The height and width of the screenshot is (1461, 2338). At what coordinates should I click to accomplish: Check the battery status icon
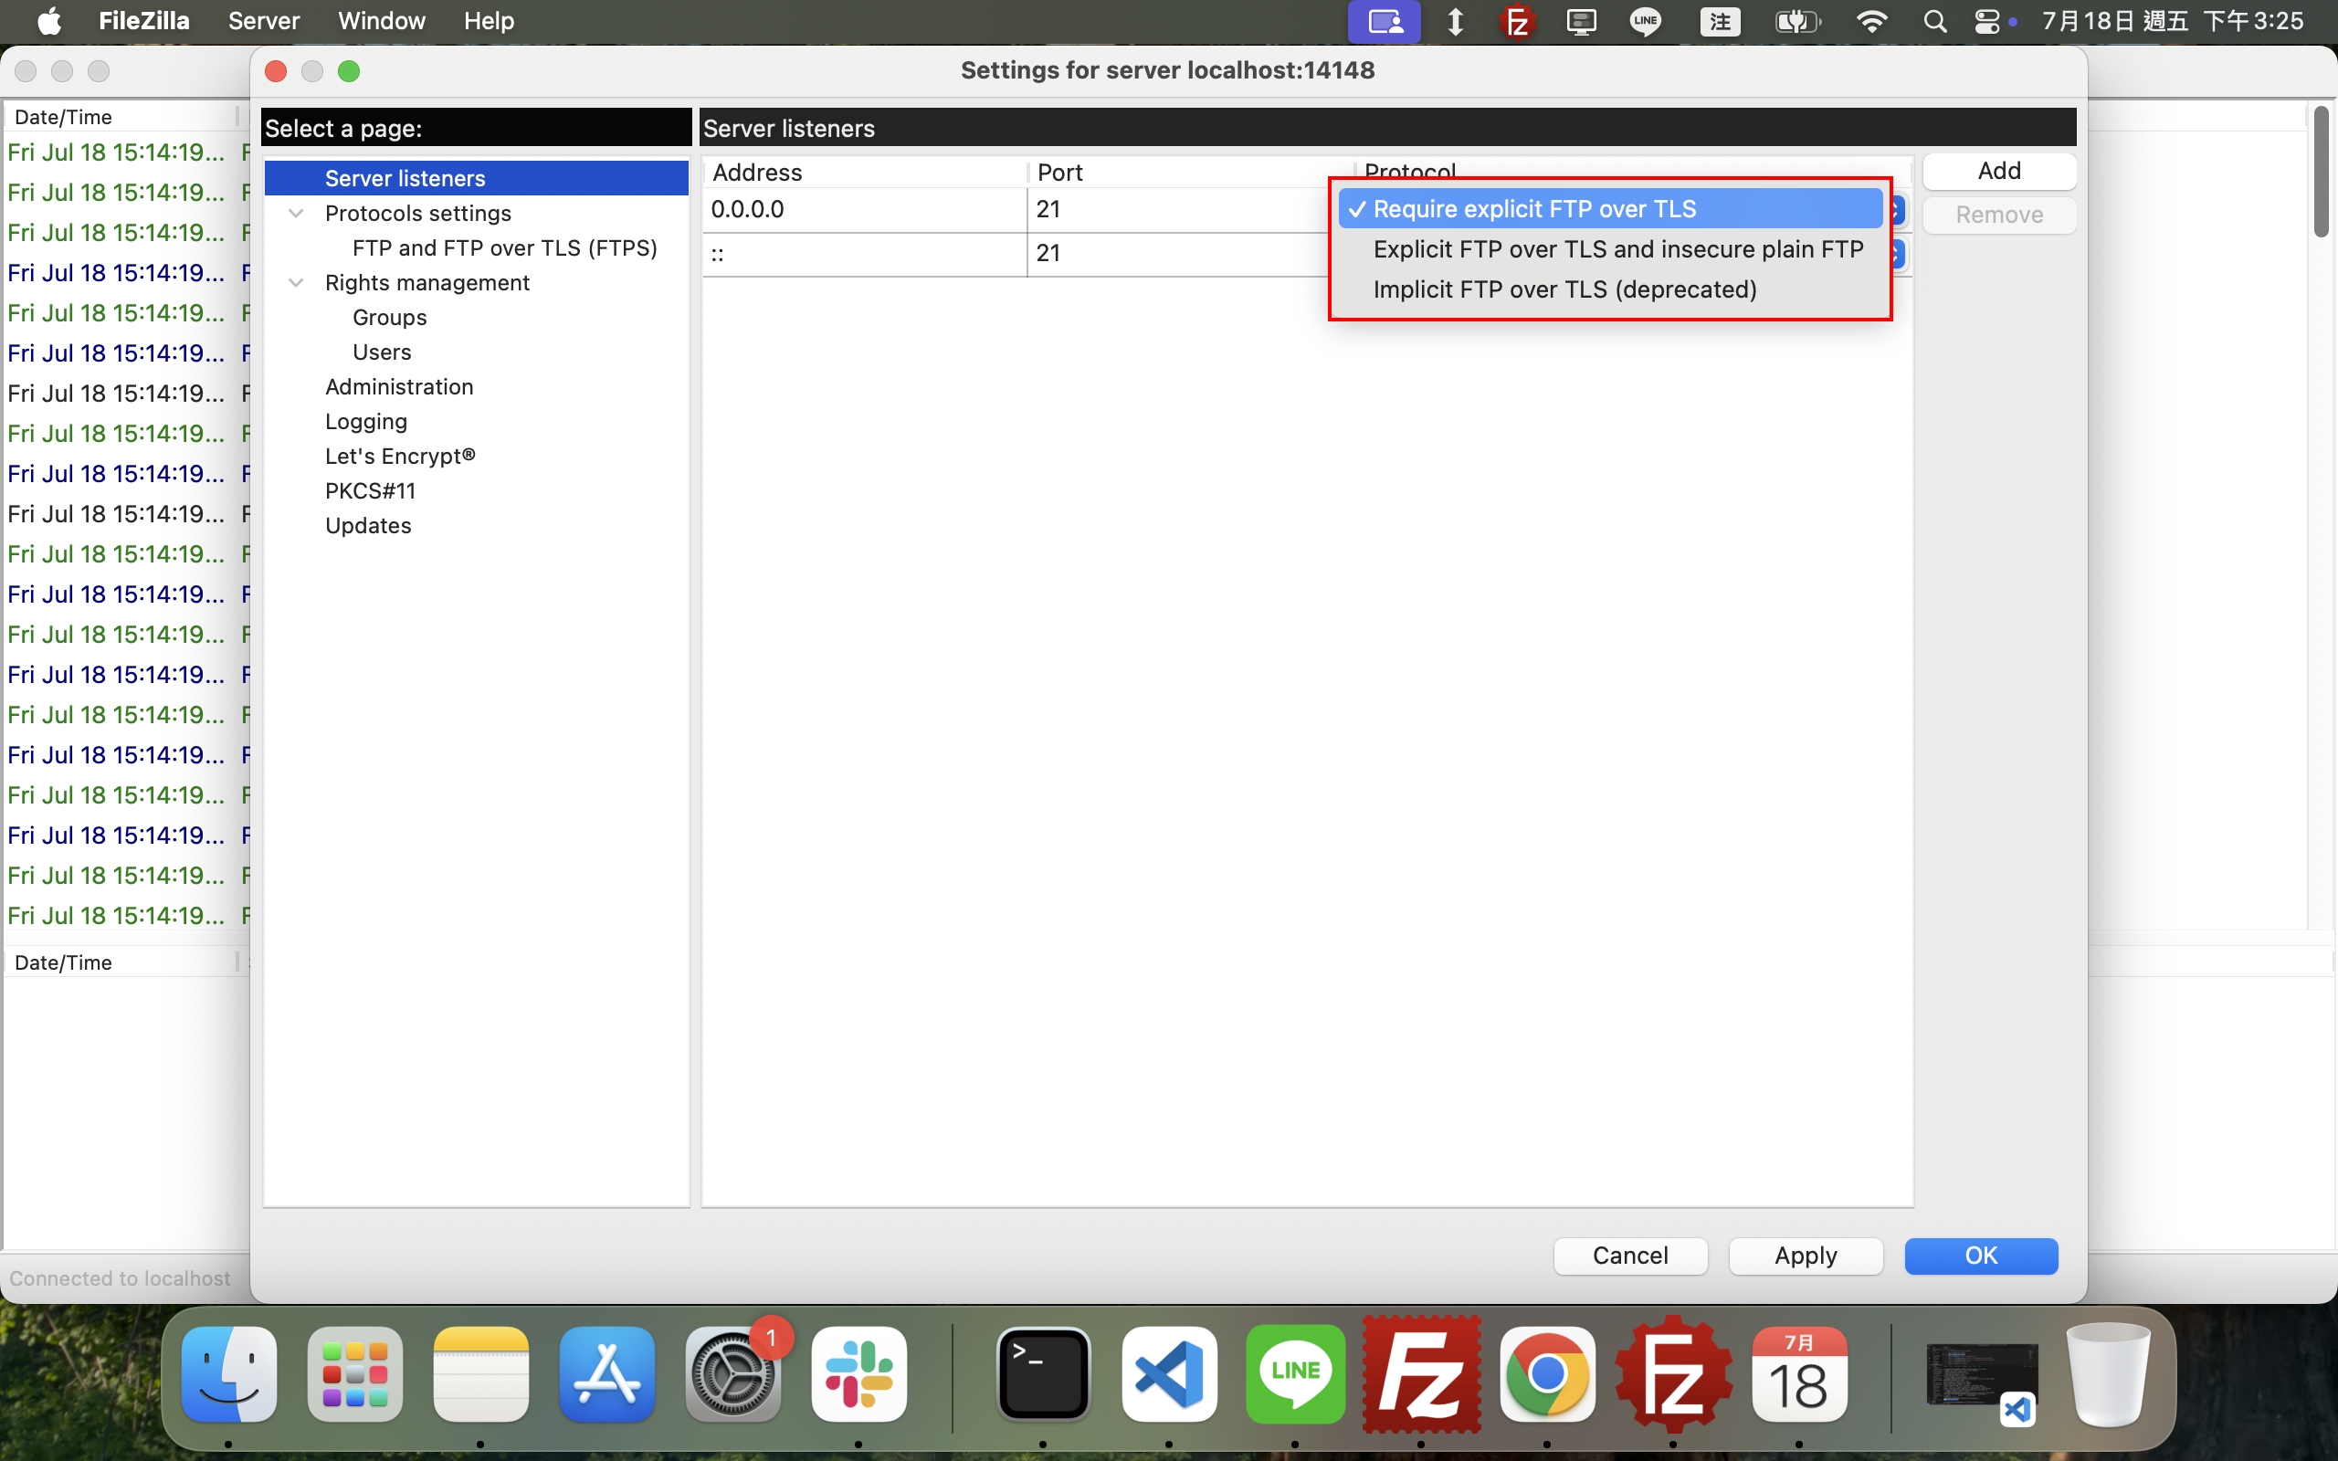[x=1797, y=21]
